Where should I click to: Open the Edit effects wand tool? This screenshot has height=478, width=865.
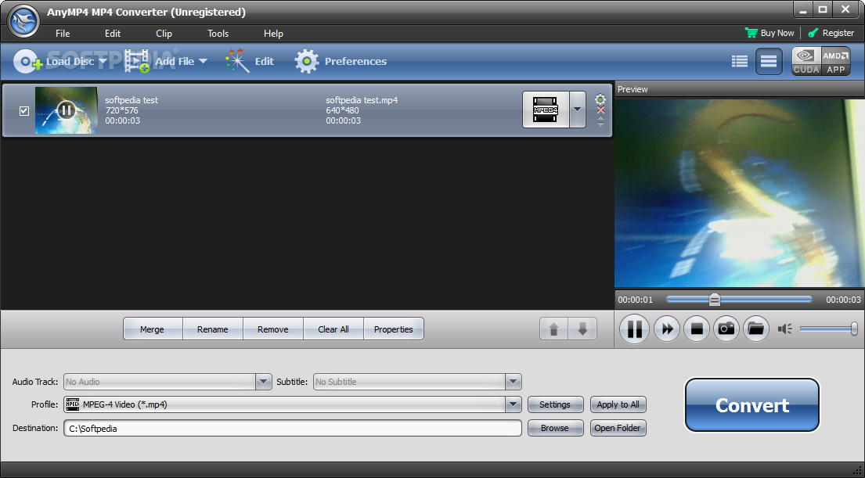[250, 61]
